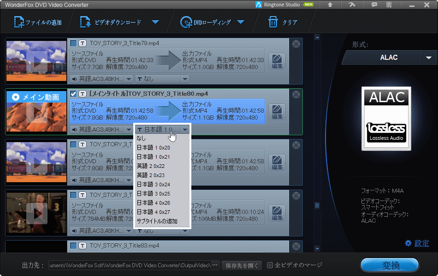Viewport: 438px width, 276px height.
Task: Remove Title79.mp4 with its X icon
Action: 296,44
